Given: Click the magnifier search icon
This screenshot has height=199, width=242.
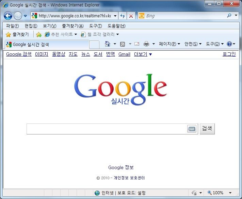Looking at the screenshot, I should click(229, 15).
